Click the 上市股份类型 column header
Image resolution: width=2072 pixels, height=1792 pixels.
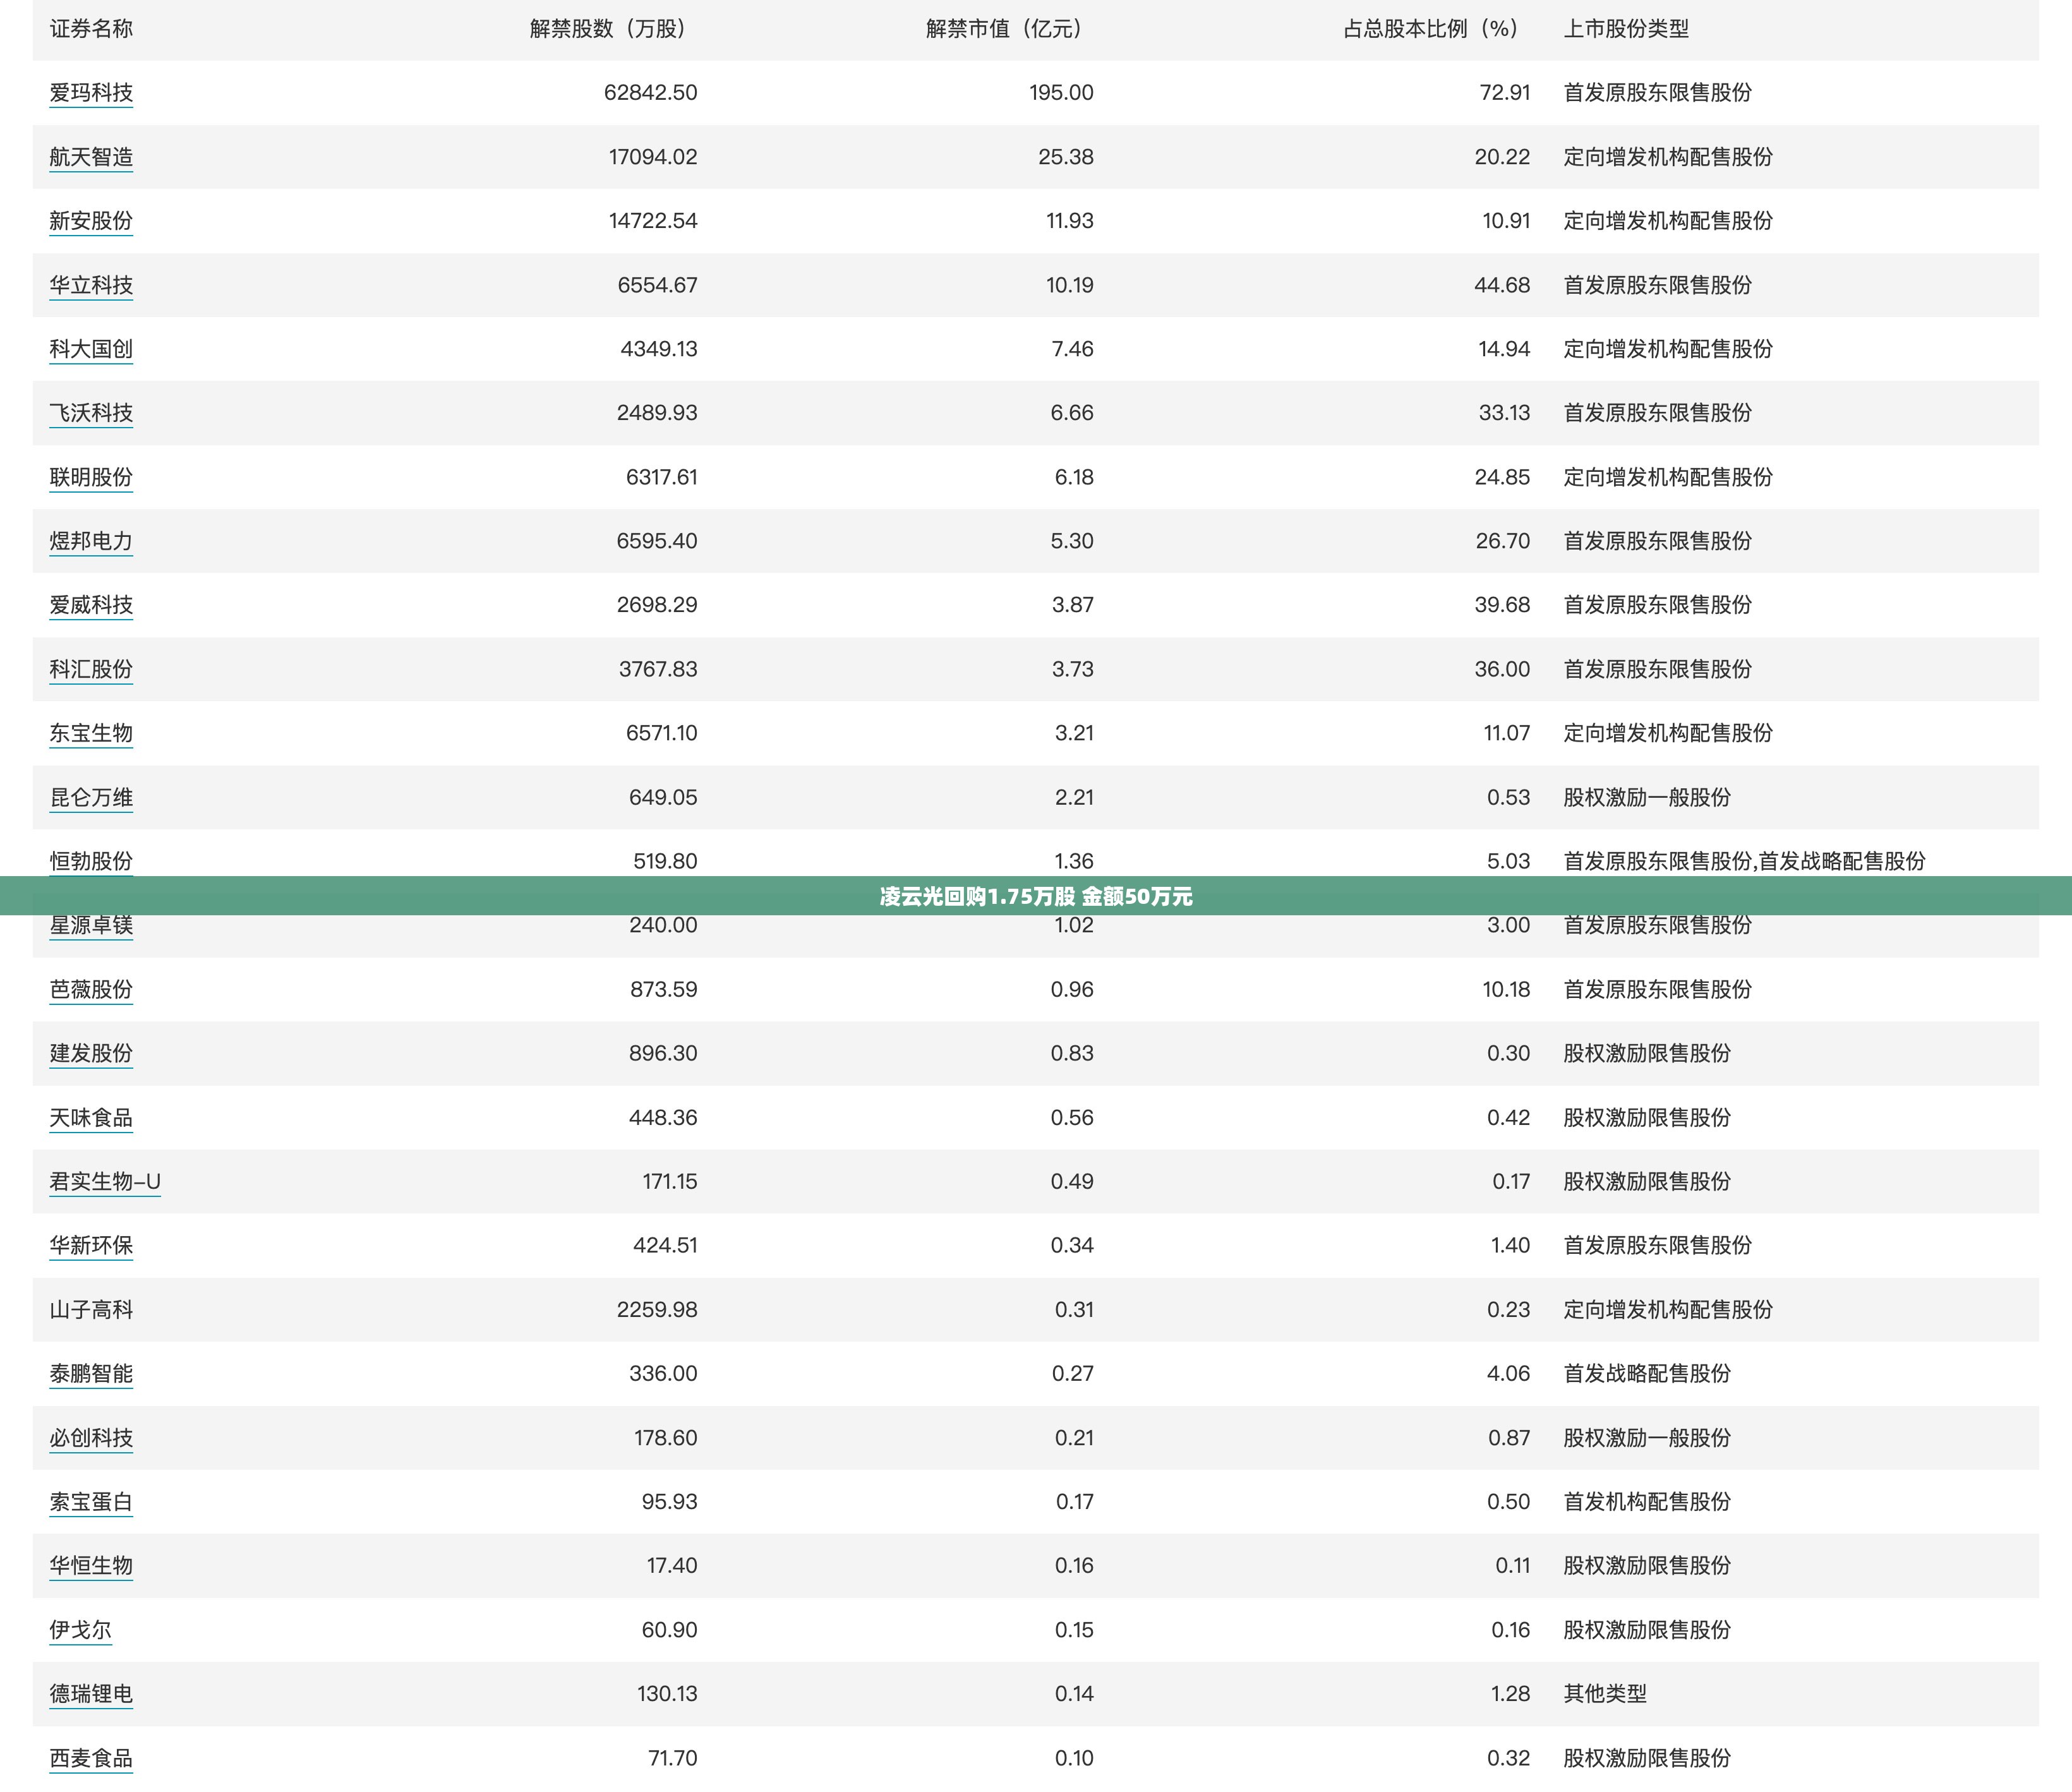pyautogui.click(x=1626, y=29)
